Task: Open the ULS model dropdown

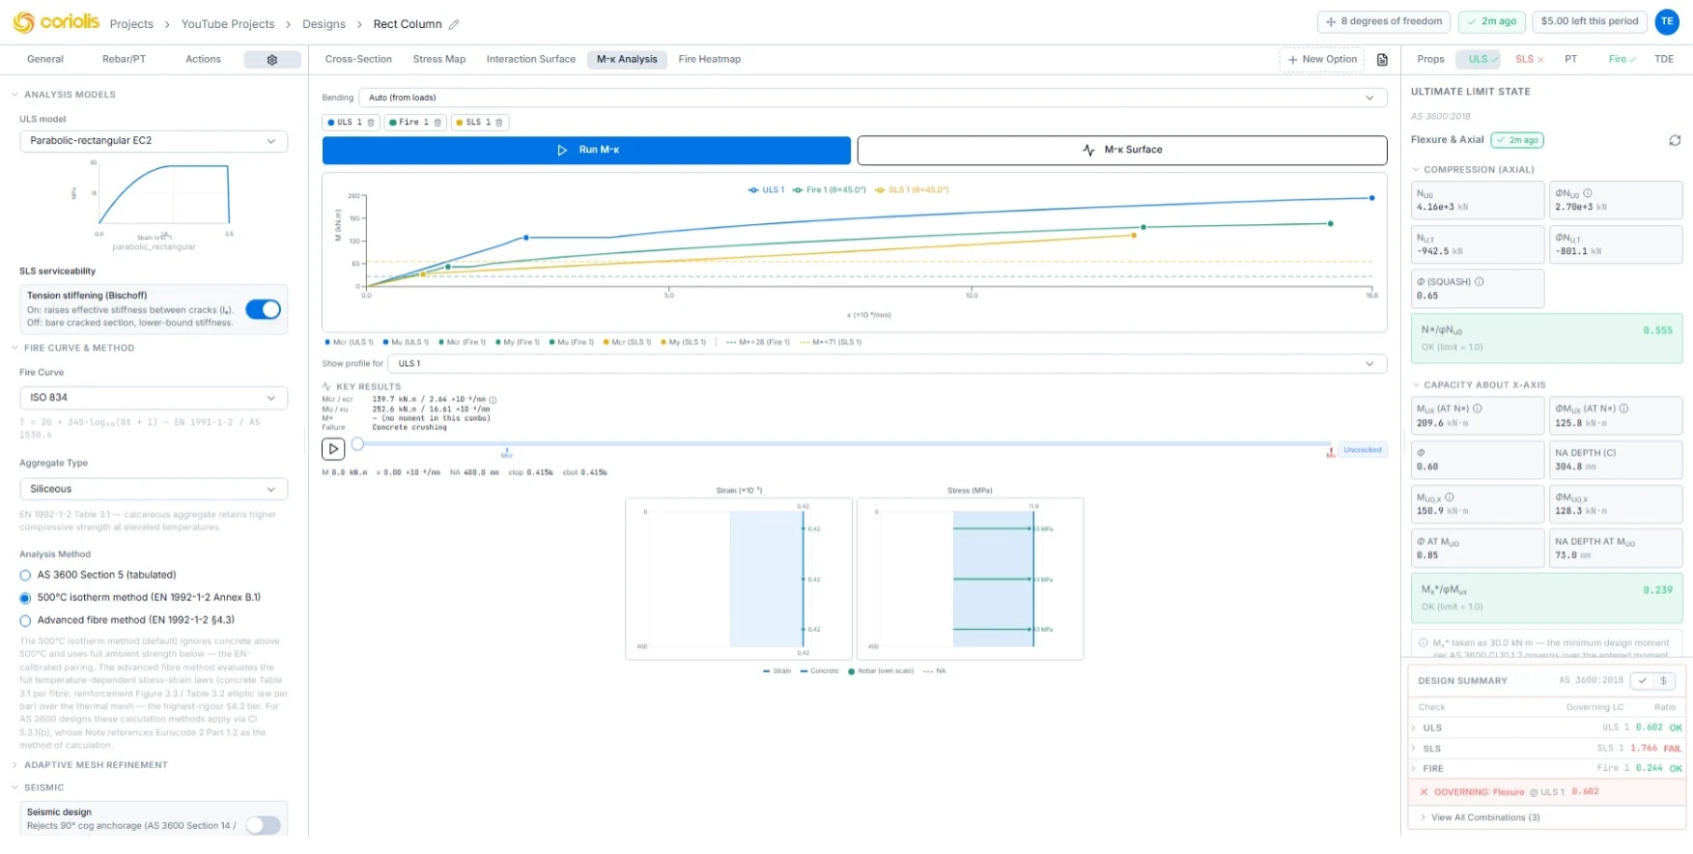Action: tap(154, 141)
